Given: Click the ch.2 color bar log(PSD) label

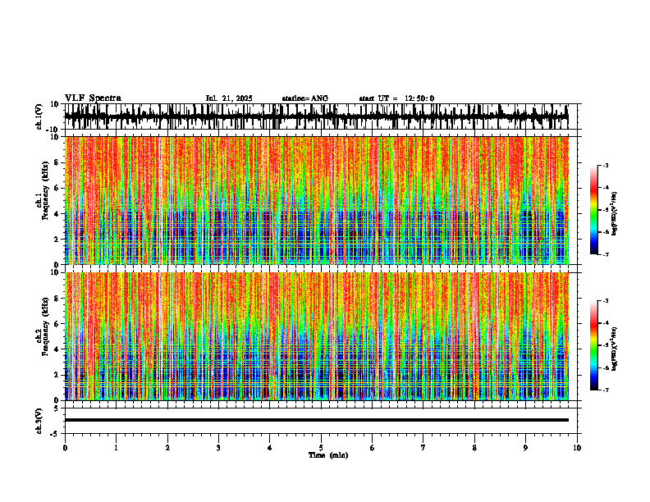Looking at the screenshot, I should click(615, 349).
